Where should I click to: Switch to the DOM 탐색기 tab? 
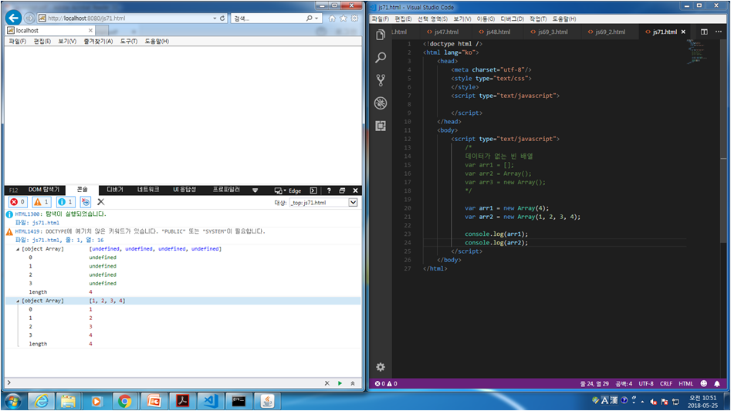[44, 190]
